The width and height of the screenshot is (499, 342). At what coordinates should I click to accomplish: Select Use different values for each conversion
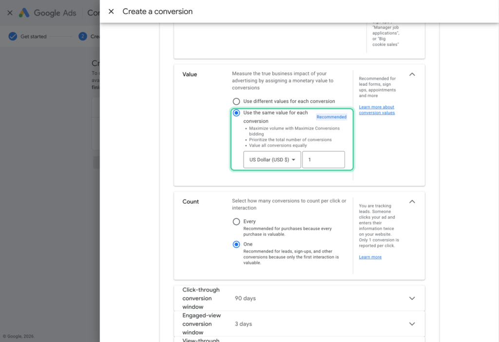(x=236, y=101)
